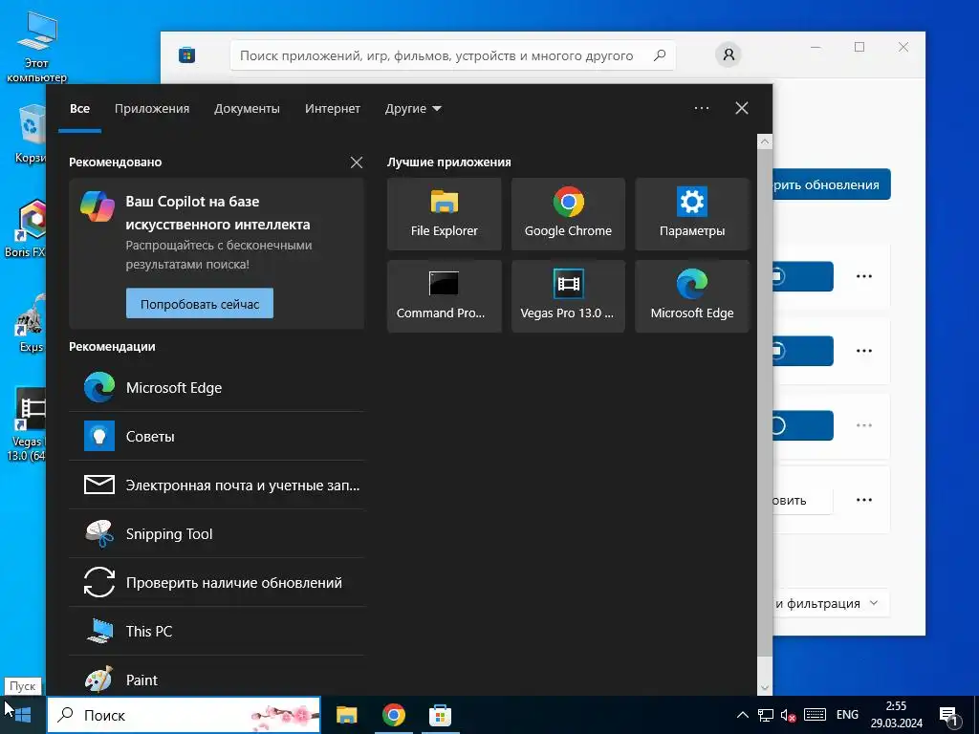Open Microsoft Edge in recommendations list

point(216,388)
